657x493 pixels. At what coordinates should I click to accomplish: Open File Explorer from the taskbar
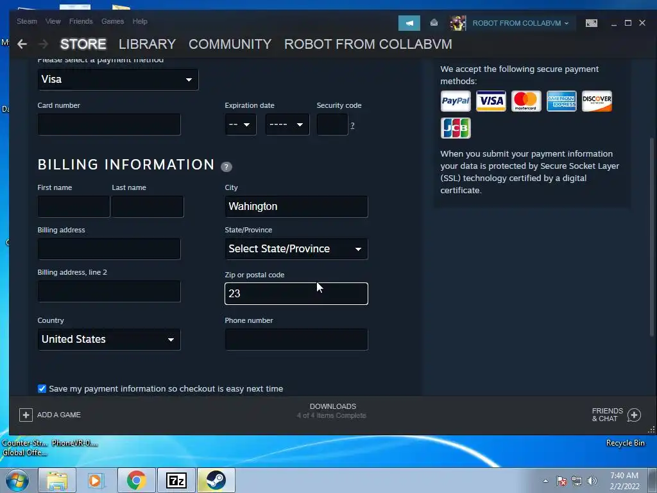coord(57,480)
